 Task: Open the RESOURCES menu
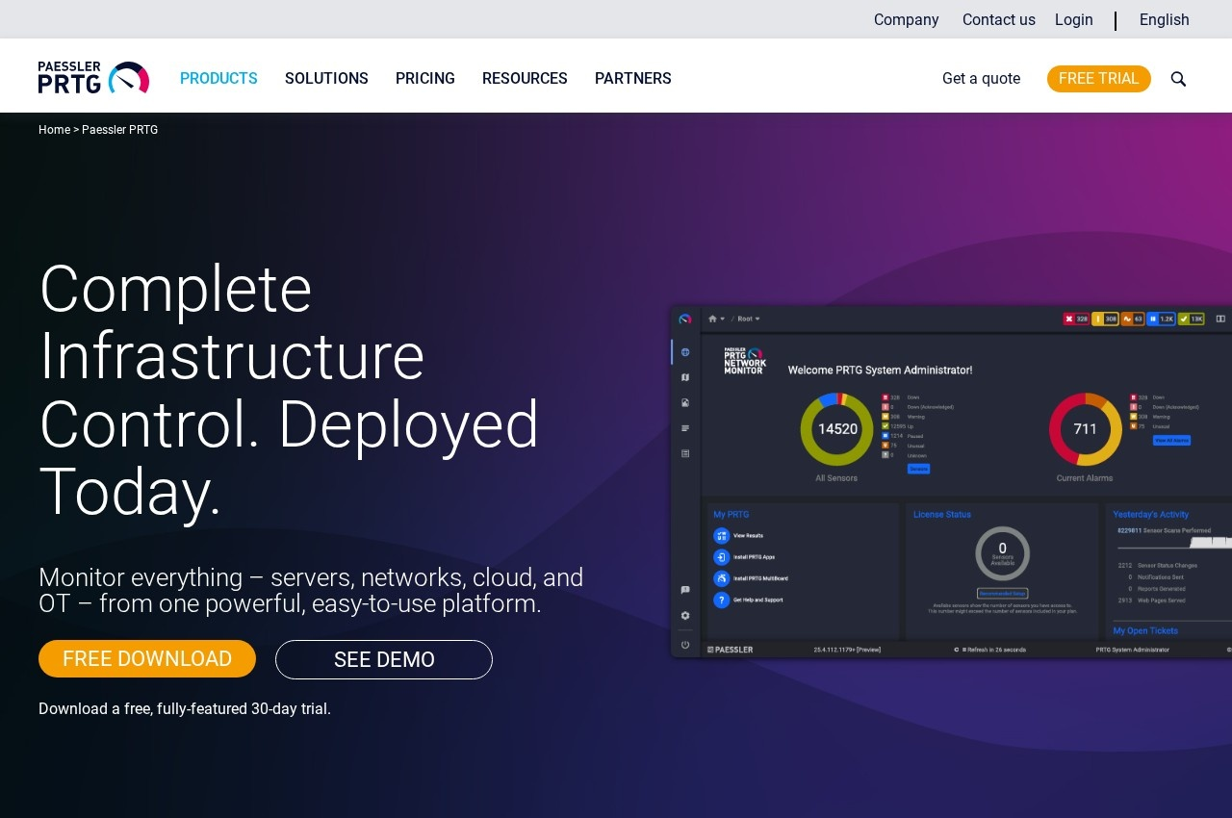coord(525,79)
